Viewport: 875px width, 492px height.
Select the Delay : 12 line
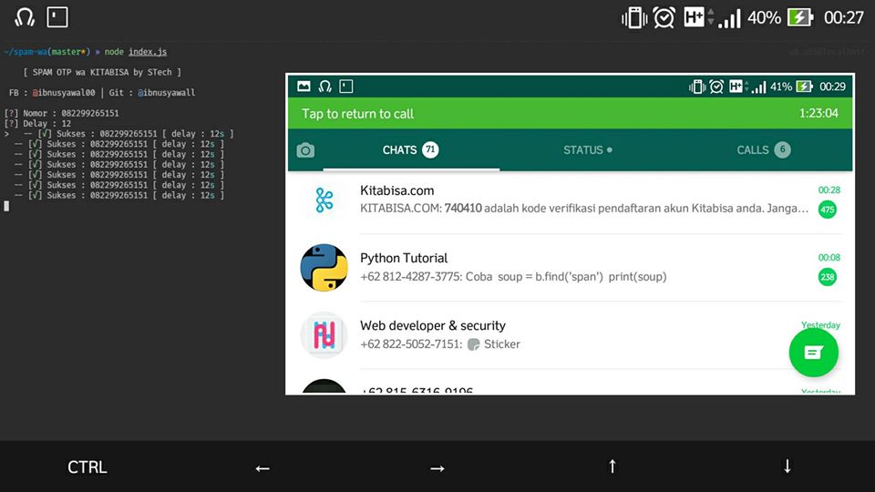(x=38, y=123)
